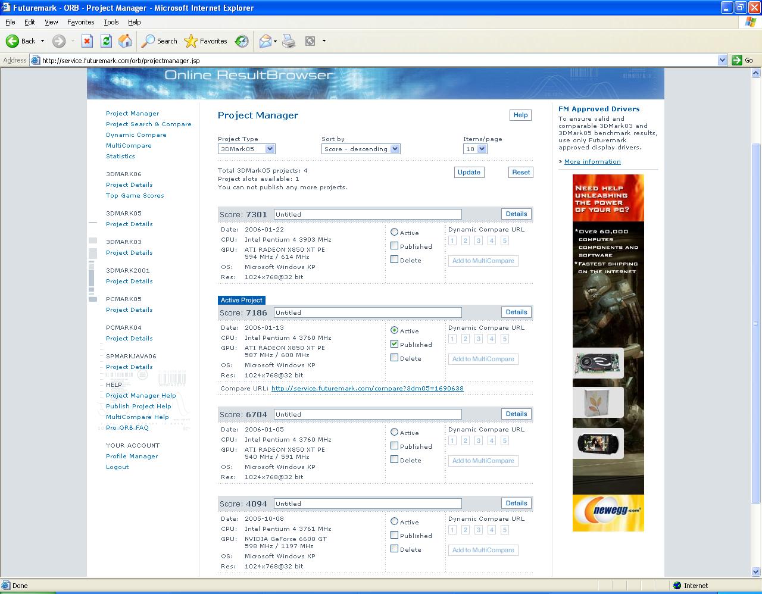Open the Search toolbar button
The image size is (762, 594).
pos(160,41)
